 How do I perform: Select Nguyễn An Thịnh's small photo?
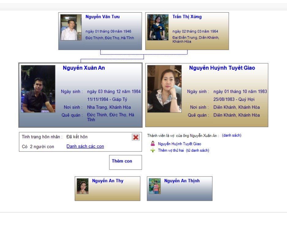point(155,186)
